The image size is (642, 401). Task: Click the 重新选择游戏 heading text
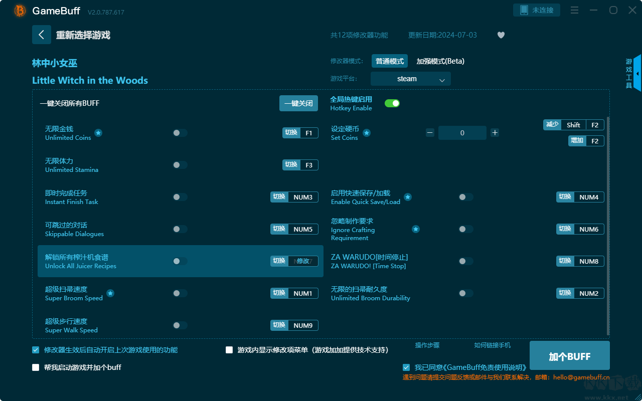(x=83, y=35)
